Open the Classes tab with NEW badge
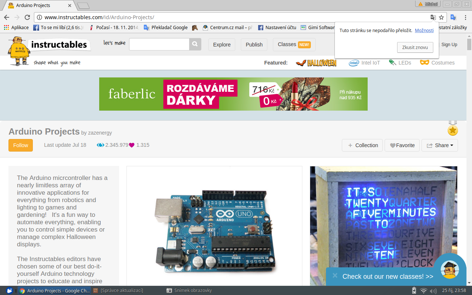Image resolution: width=472 pixels, height=295 pixels. [294, 45]
